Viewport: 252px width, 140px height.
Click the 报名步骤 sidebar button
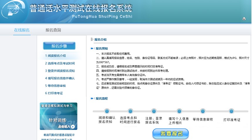[x=59, y=46]
